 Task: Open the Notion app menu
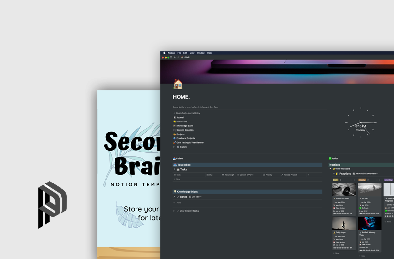click(171, 53)
